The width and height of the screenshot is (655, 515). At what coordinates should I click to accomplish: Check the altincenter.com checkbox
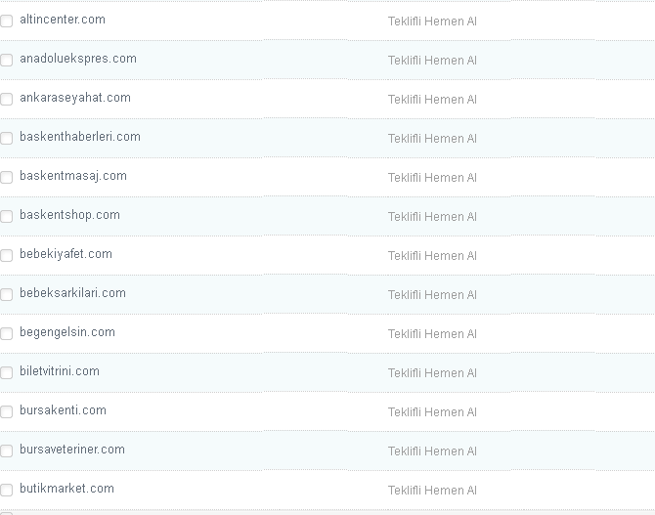tap(7, 21)
